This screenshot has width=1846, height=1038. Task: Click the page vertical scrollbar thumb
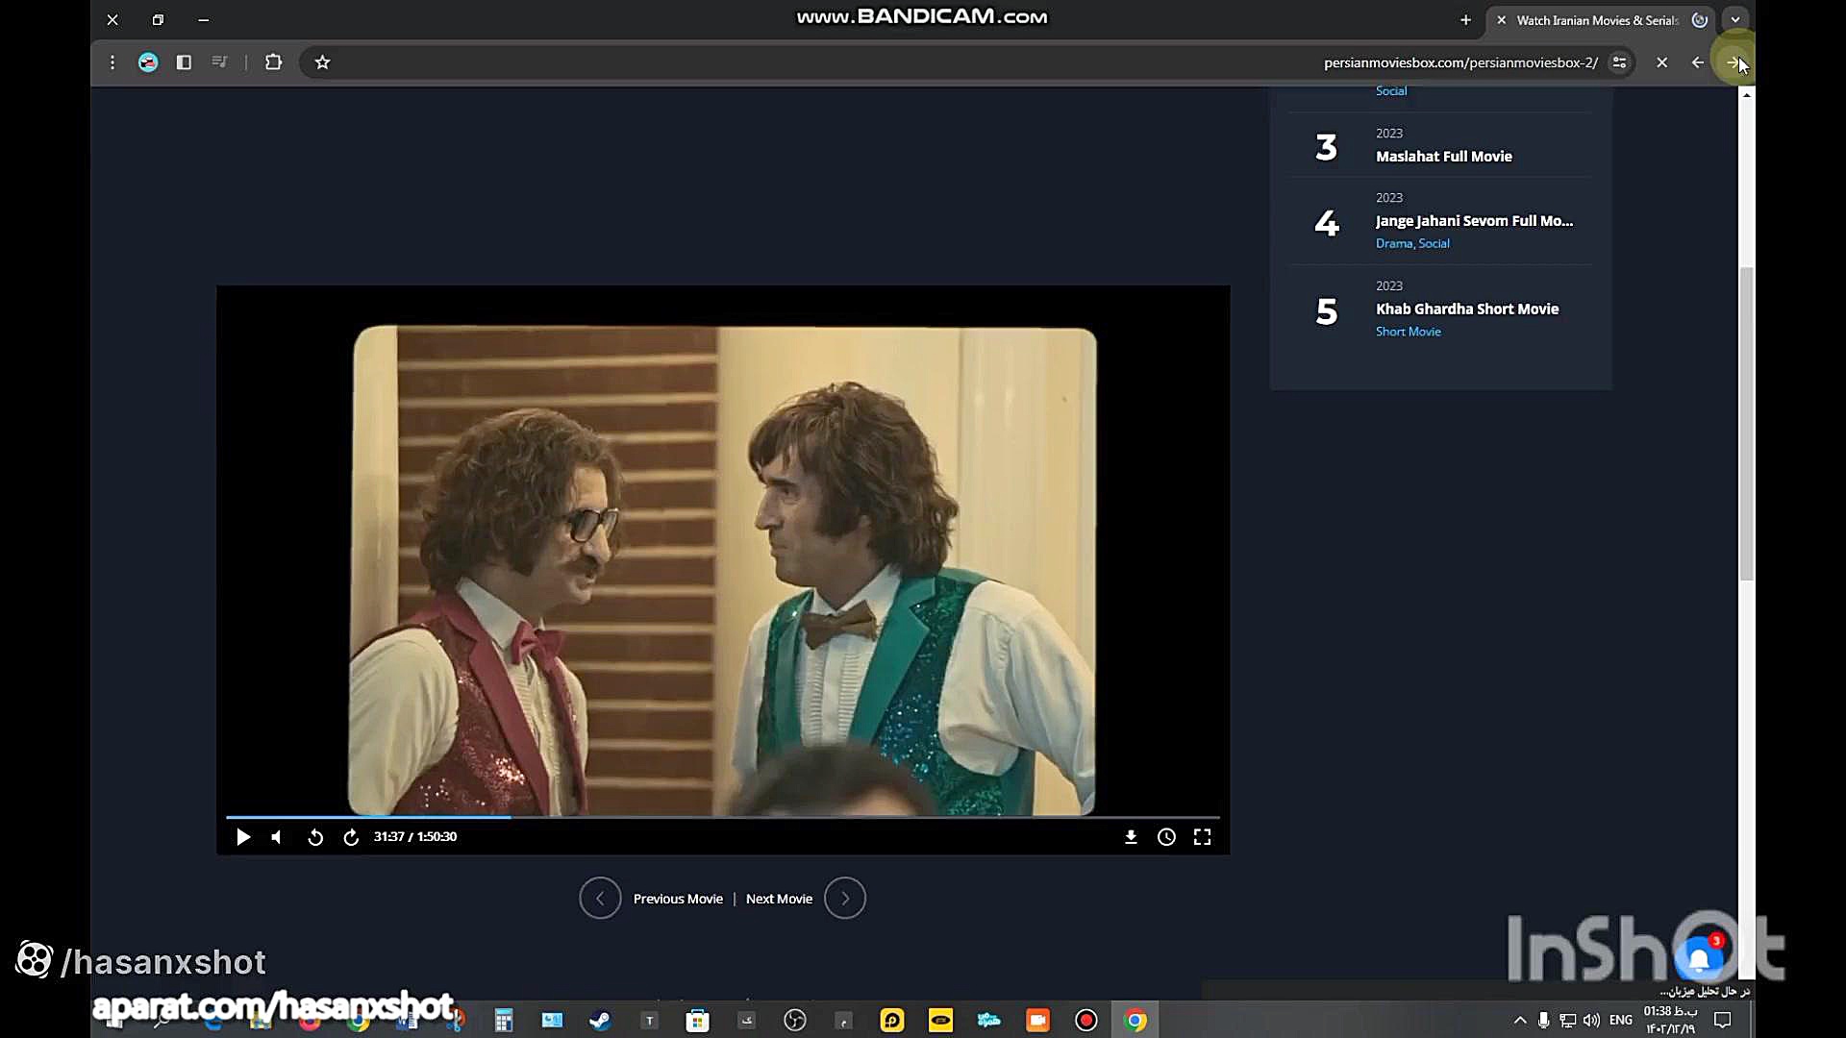pyautogui.click(x=1747, y=423)
